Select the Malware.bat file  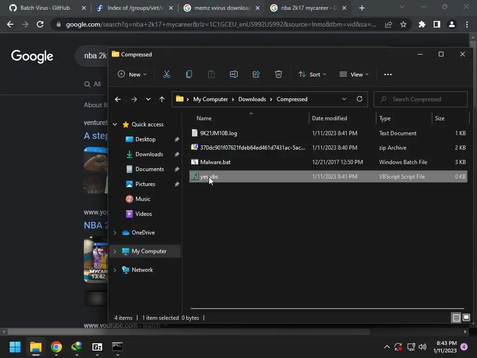(328, 162)
